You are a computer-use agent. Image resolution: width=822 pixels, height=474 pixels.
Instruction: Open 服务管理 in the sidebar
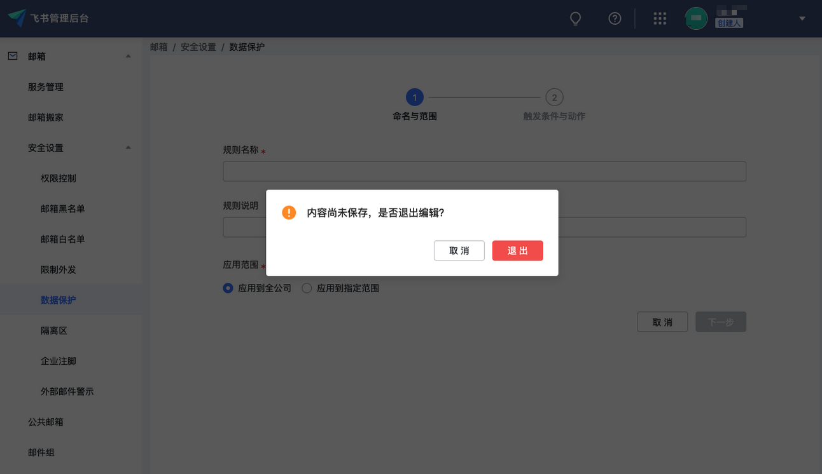46,87
